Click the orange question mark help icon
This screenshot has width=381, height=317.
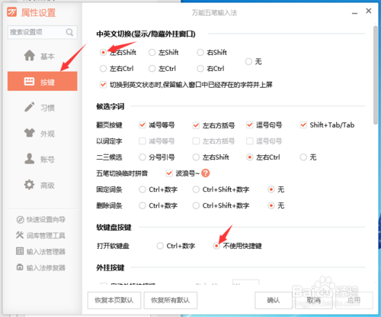click(x=206, y=173)
